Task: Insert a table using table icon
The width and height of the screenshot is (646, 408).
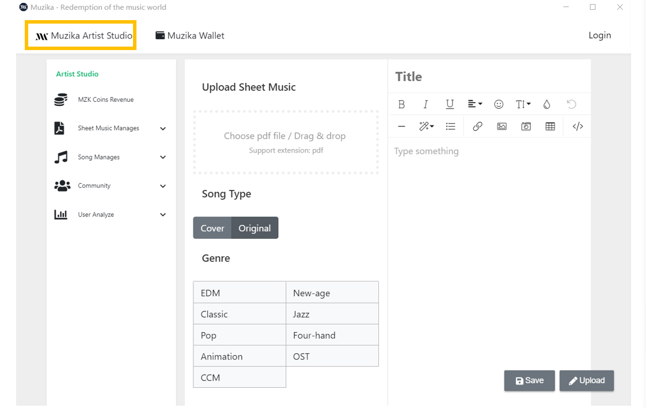Action: 550,127
